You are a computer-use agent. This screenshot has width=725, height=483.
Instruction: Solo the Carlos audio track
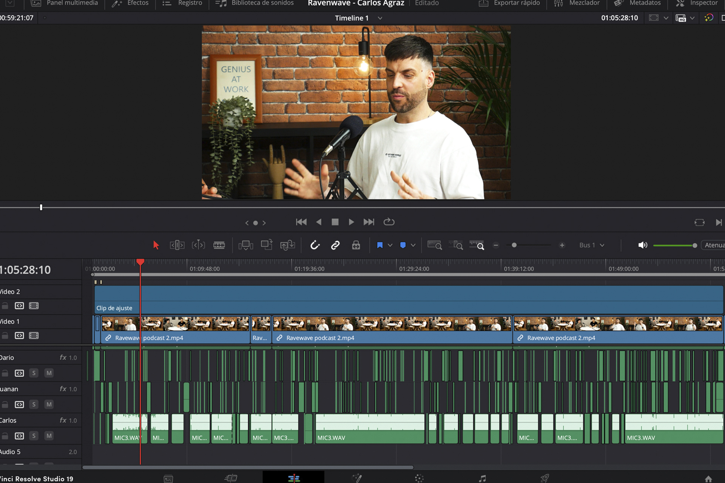click(34, 436)
